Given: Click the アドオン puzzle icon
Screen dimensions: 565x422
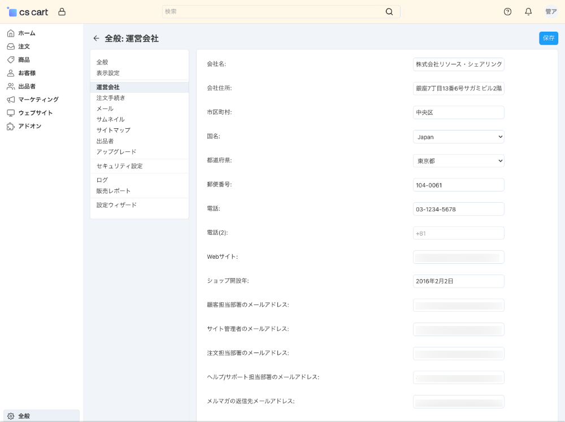Looking at the screenshot, I should pyautogui.click(x=11, y=126).
